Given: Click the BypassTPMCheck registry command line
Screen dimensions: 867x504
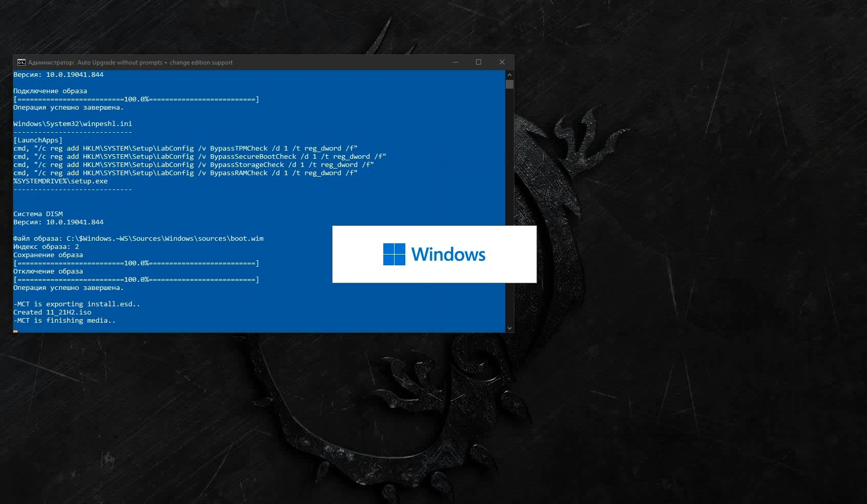Looking at the screenshot, I should coord(185,149).
